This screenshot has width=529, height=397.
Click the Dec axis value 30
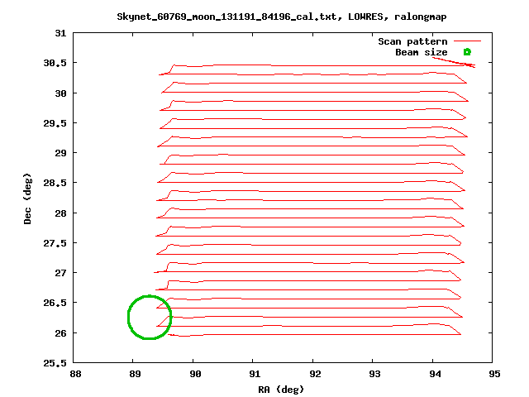60,93
